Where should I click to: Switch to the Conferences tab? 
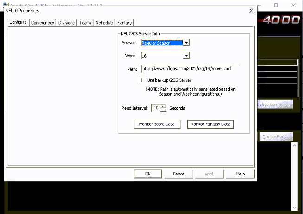pyautogui.click(x=42, y=23)
